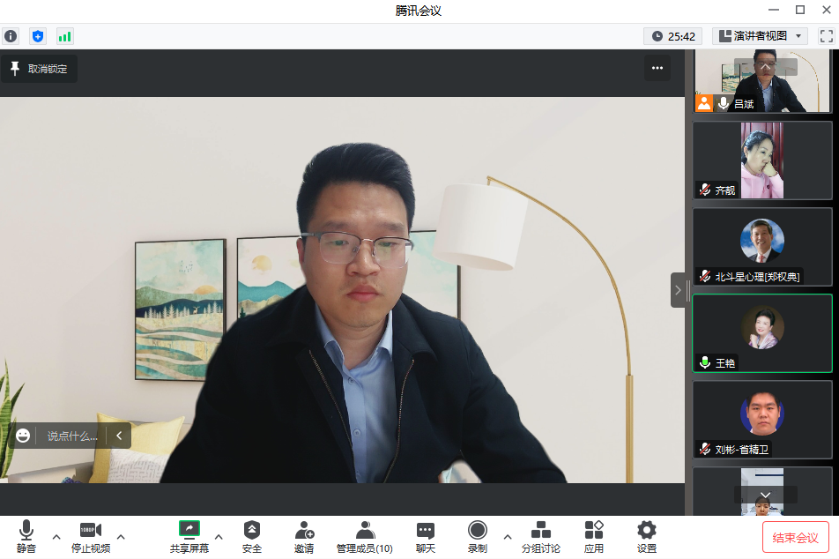Click the green mic icon beside 王艳
Viewport: 839px width, 559px height.
tap(705, 362)
